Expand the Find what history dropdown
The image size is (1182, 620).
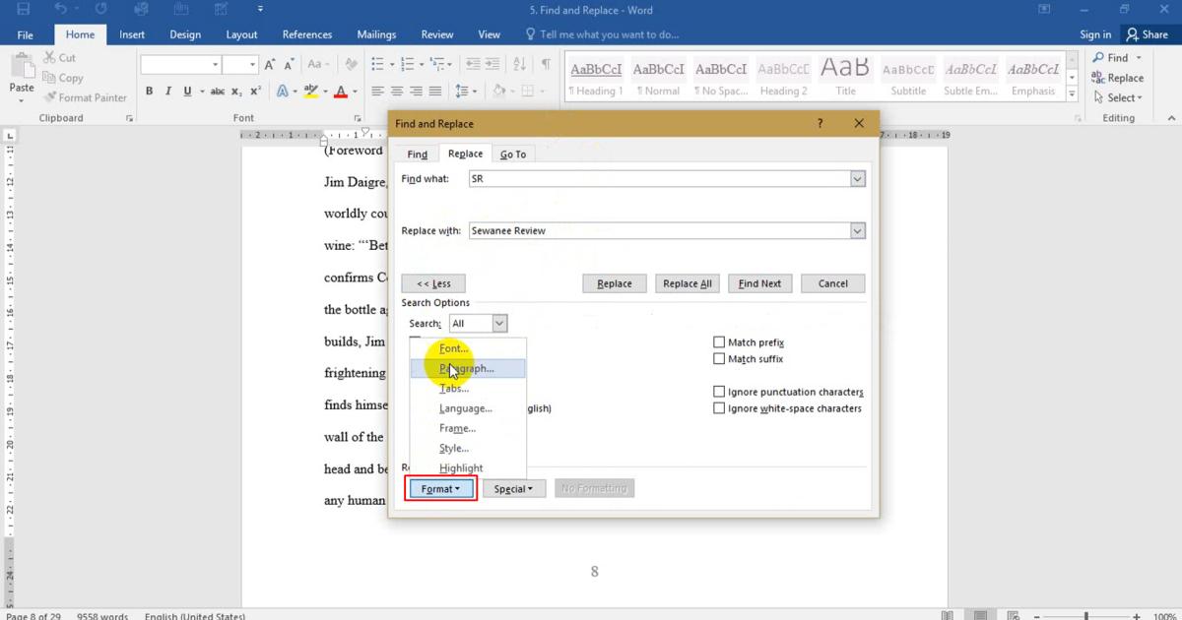[857, 179]
